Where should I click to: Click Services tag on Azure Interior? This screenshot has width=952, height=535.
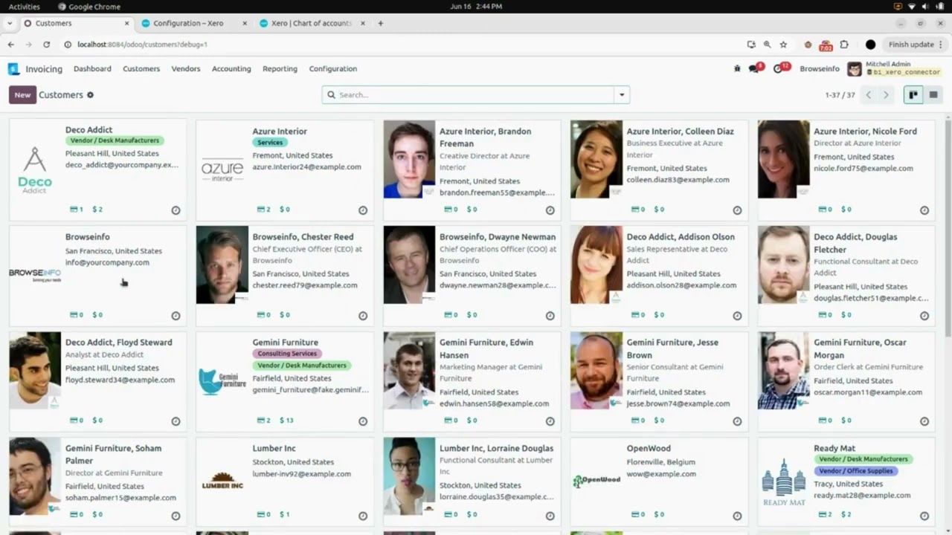click(270, 143)
